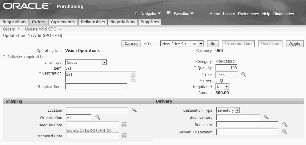Open Requester lookup magnifier icon
The height and width of the screenshot is (145, 306).
(x=285, y=124)
